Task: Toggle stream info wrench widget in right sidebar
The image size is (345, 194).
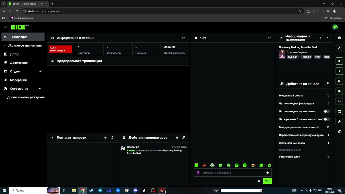Action: click(x=339, y=122)
